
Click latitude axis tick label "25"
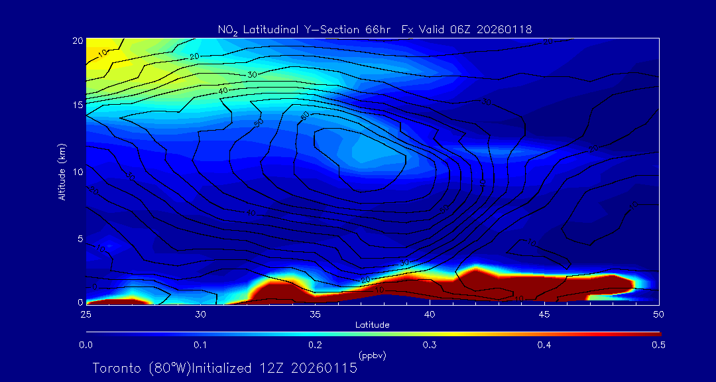[x=86, y=314]
